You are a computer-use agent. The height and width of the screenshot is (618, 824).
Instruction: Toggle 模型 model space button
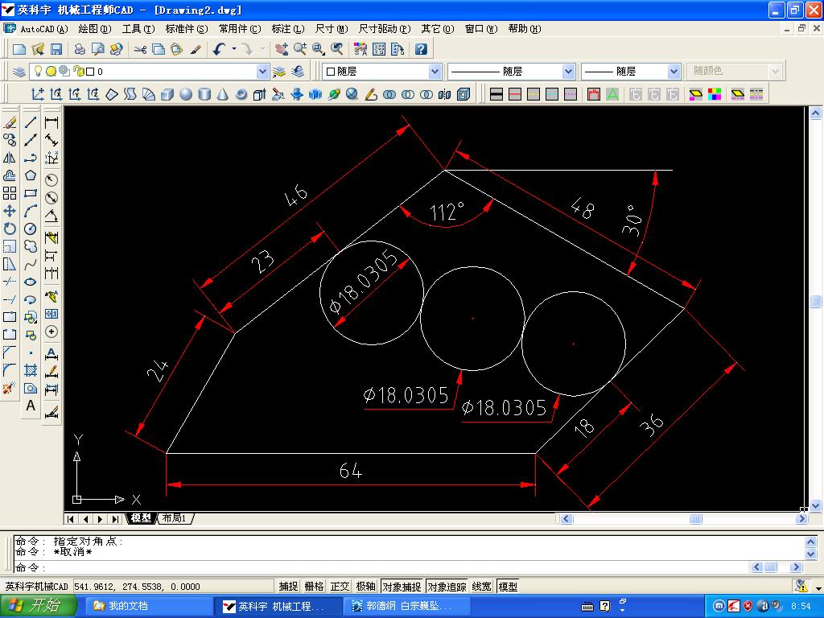tap(508, 587)
